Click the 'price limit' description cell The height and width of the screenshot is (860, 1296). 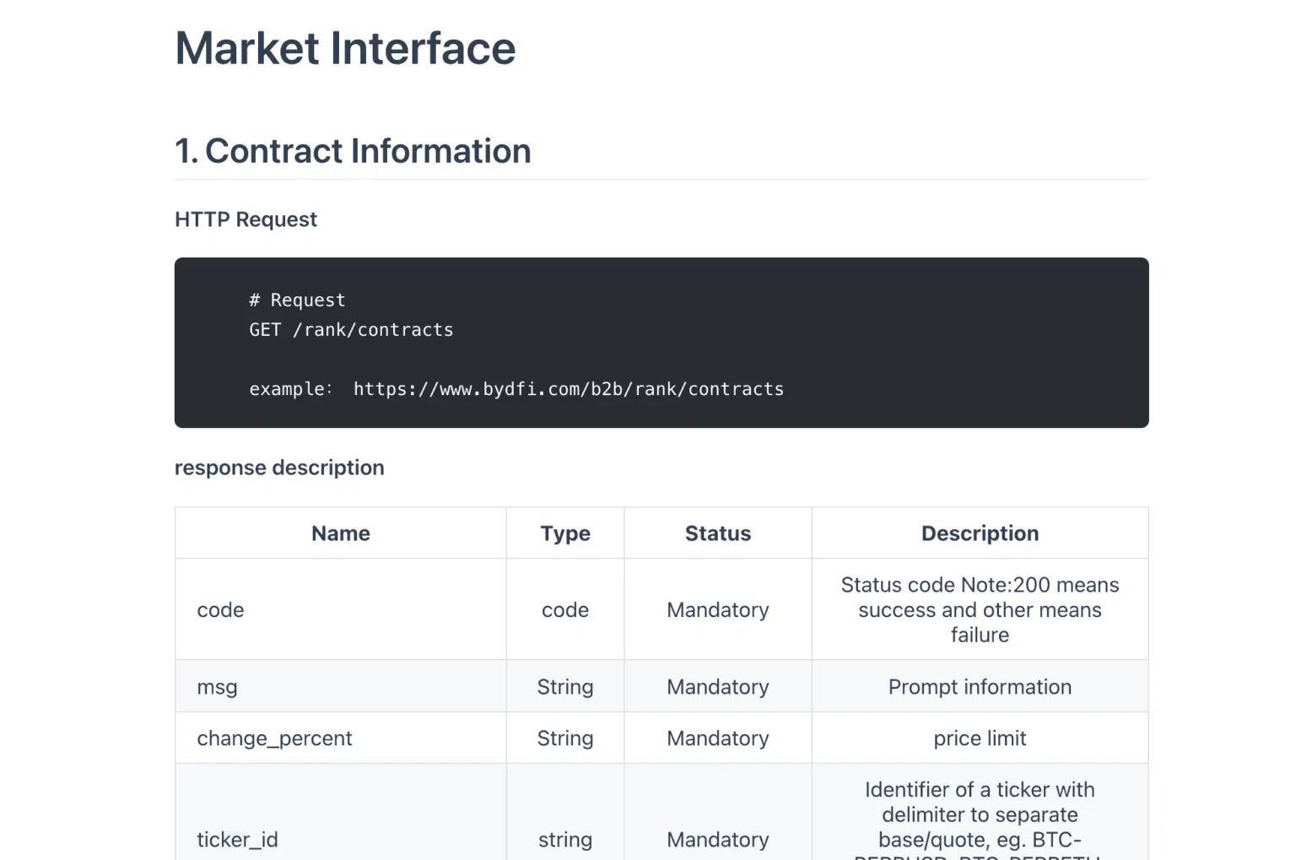pyautogui.click(x=979, y=738)
